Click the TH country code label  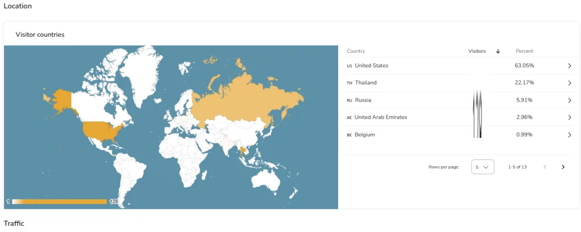[350, 83]
